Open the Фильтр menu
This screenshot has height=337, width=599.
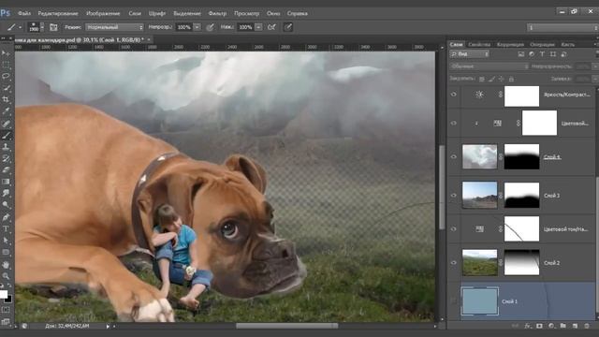pyautogui.click(x=217, y=13)
